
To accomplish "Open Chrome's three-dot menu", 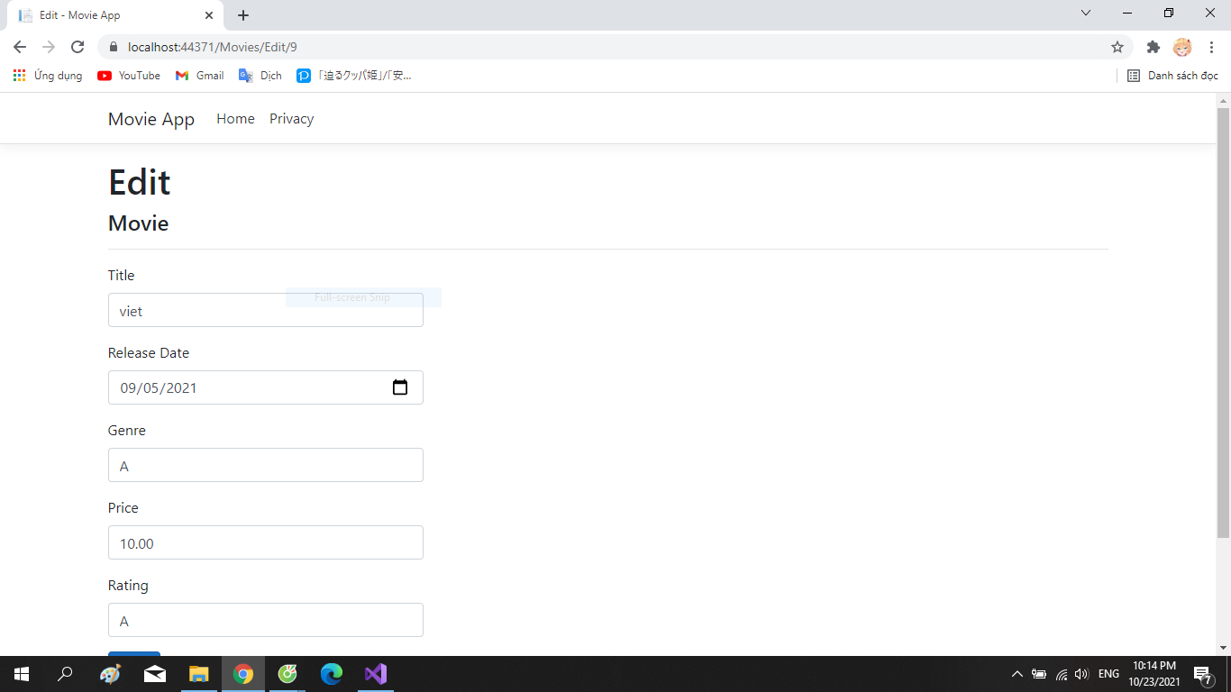I will click(x=1210, y=46).
